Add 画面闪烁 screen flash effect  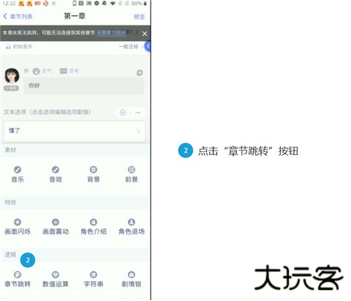[18, 226]
